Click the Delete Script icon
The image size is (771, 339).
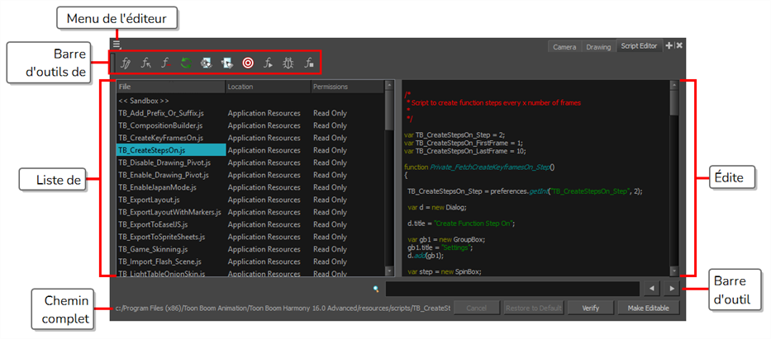[x=165, y=63]
